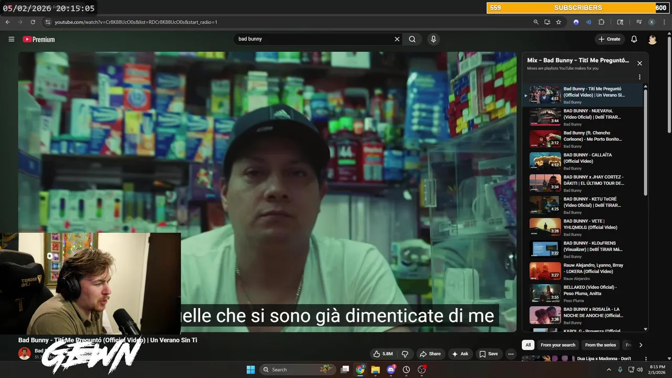
Task: Open the Clock app on the taskbar
Action: (406, 370)
